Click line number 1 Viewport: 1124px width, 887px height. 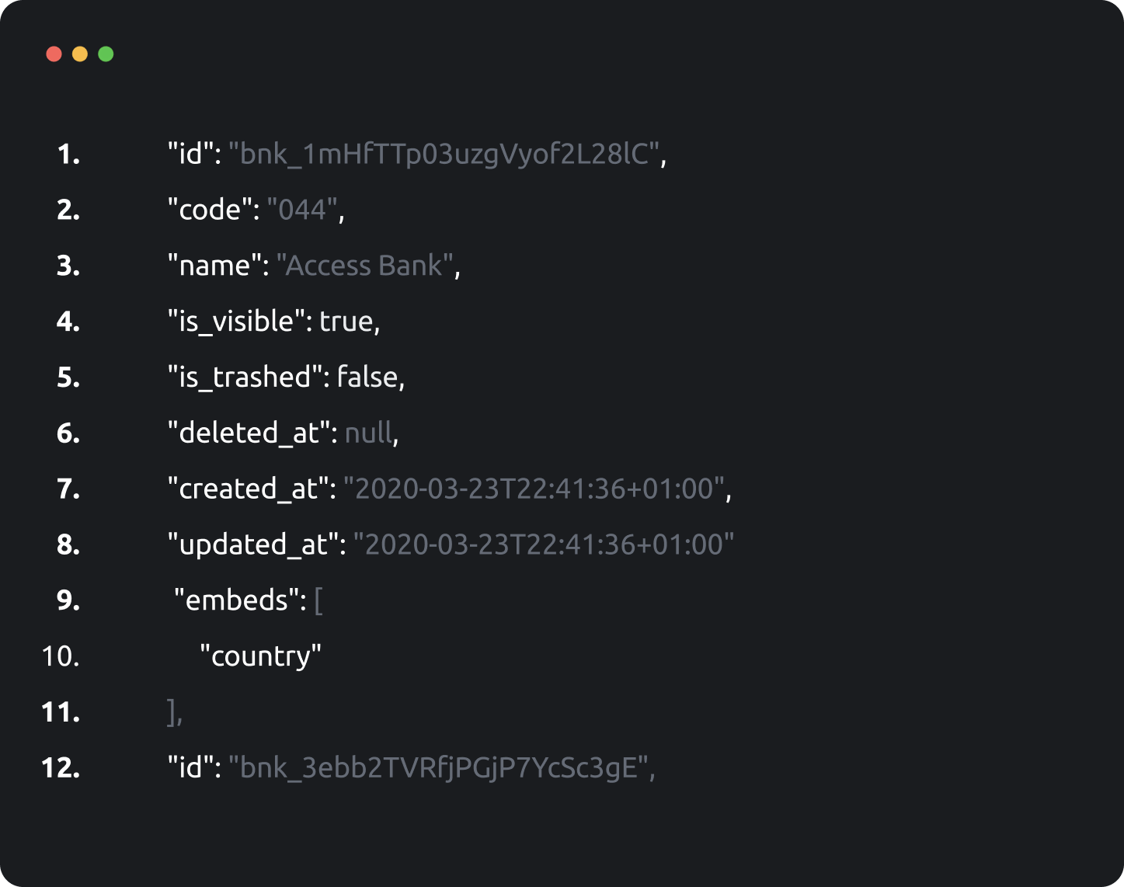click(68, 155)
